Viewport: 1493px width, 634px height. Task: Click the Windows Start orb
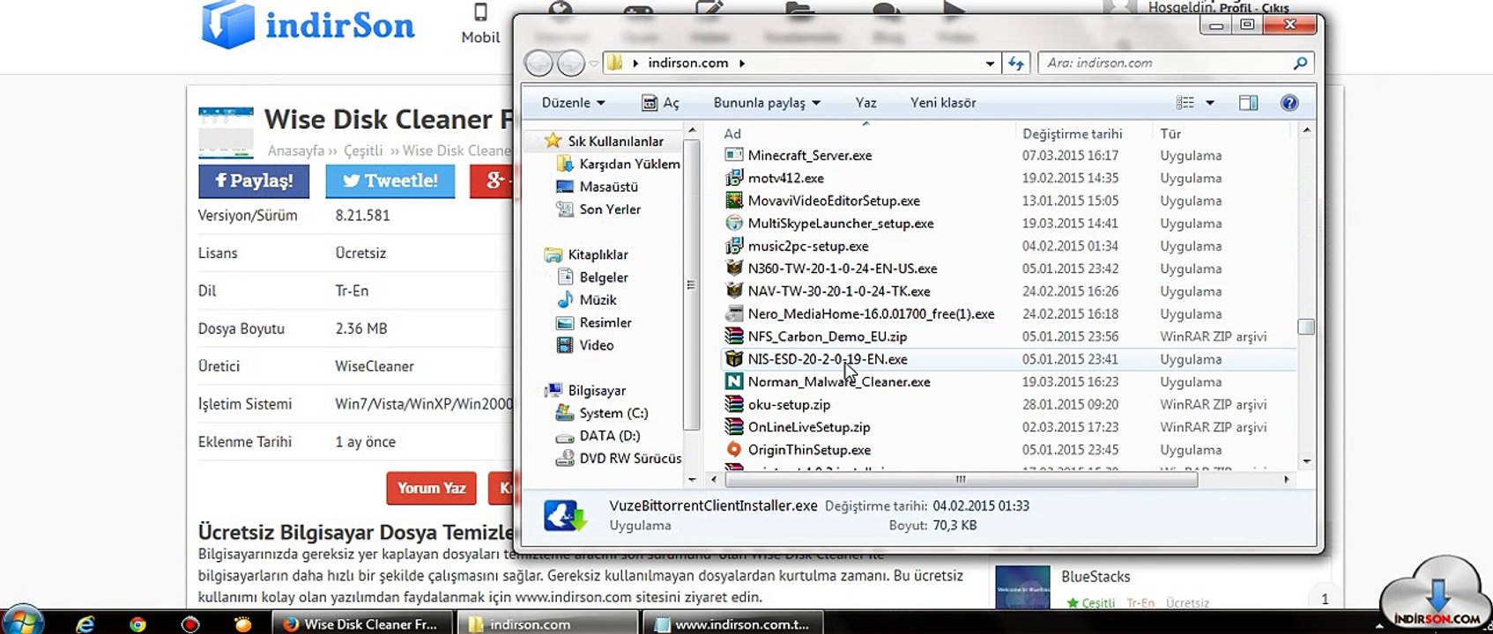[x=23, y=620]
